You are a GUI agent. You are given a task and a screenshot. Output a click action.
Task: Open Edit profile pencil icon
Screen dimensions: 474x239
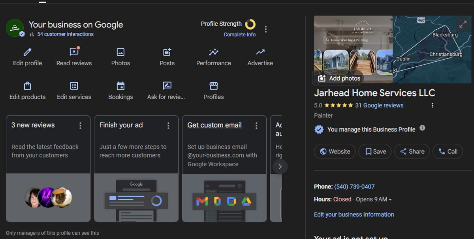tap(27, 52)
